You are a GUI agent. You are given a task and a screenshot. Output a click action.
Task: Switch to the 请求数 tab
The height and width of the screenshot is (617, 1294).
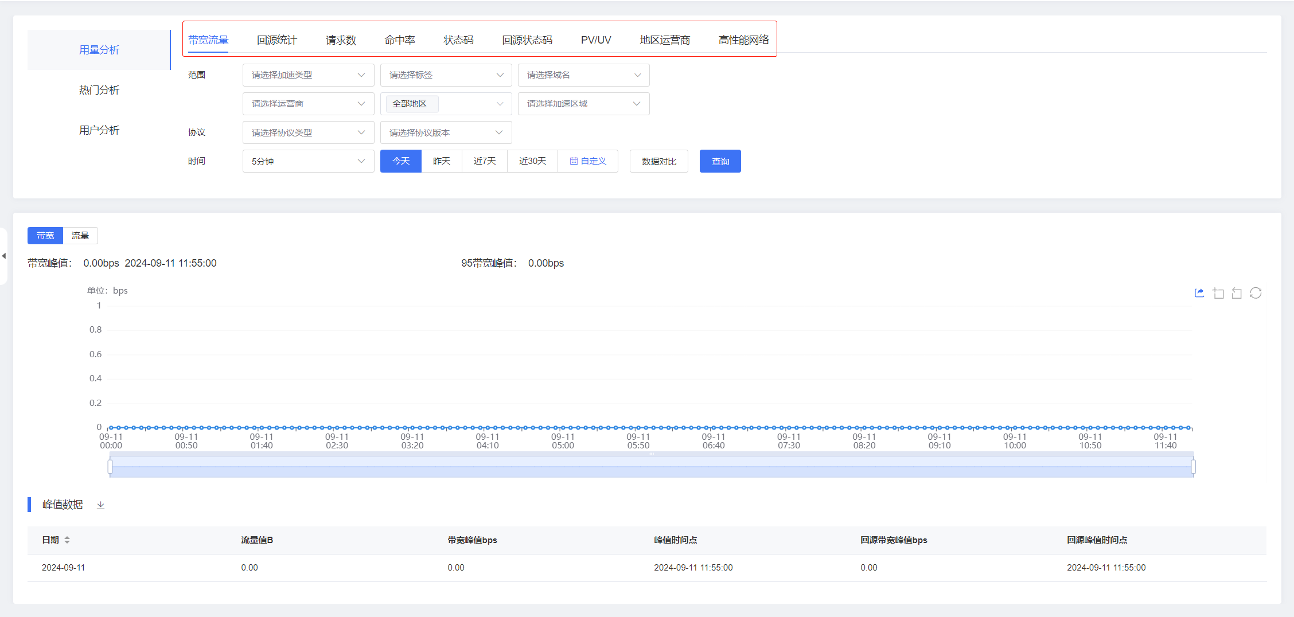pyautogui.click(x=341, y=40)
